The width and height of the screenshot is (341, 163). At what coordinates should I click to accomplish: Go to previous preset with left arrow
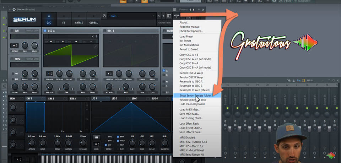coord(159,16)
